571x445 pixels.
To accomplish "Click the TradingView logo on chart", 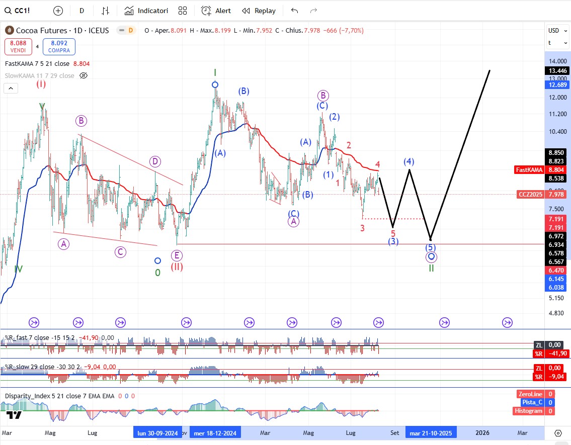I will tap(14, 415).
